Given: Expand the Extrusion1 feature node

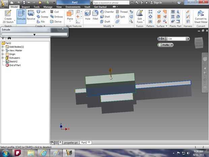Looking at the screenshot, I should (3, 58).
